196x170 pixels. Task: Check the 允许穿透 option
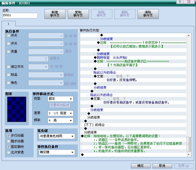coord(8,152)
